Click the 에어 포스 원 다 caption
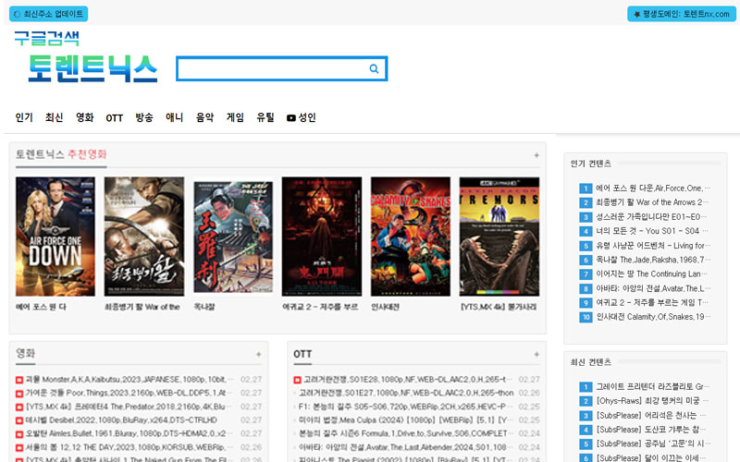Image resolution: width=740 pixels, height=462 pixels. [x=41, y=307]
